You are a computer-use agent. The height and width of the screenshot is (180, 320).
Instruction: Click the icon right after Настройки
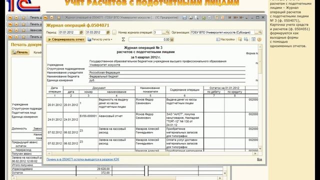tap(240, 39)
